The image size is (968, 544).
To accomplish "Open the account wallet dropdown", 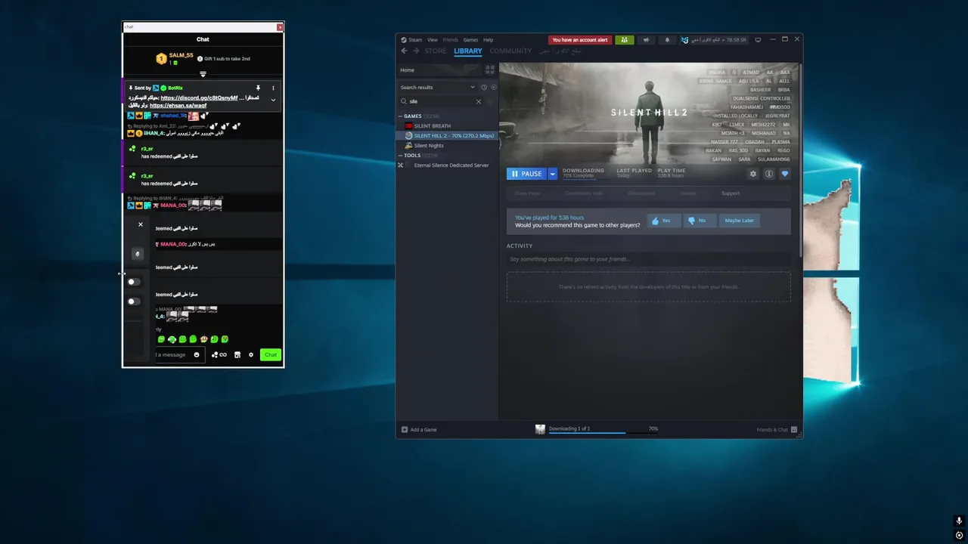I will point(713,40).
